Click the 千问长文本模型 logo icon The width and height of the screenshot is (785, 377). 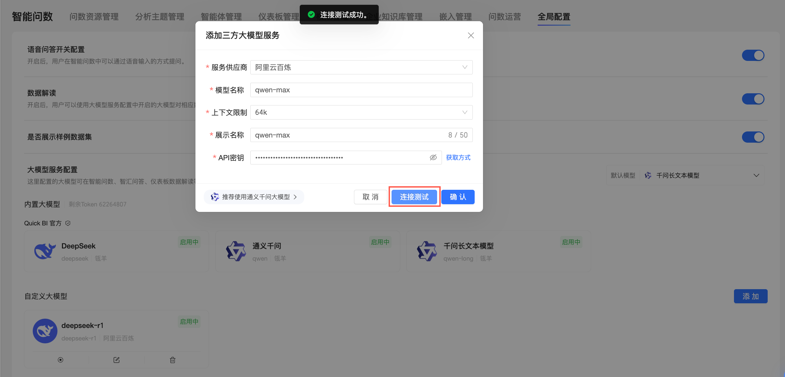427,251
